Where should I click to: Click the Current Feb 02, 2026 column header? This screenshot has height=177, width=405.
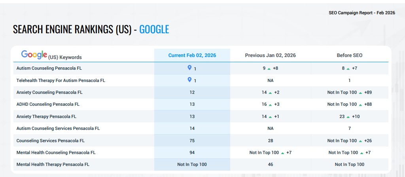point(192,55)
